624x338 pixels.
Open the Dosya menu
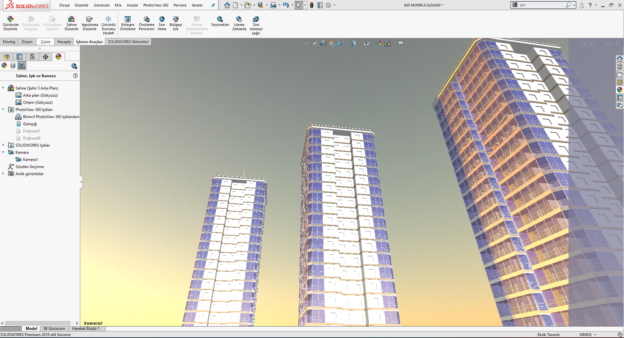(64, 5)
